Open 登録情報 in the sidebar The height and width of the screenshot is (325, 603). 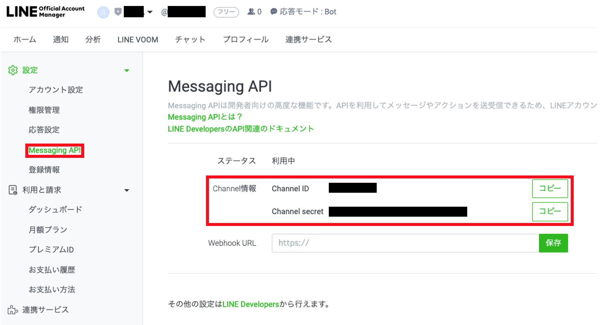point(44,170)
